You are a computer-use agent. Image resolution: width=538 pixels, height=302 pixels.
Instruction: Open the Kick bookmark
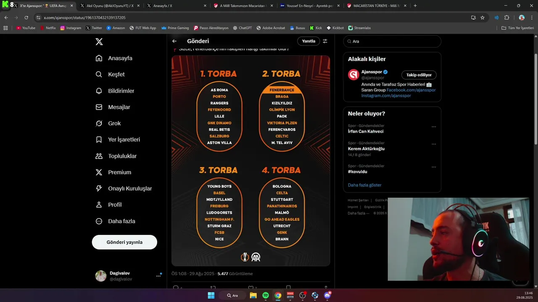(x=316, y=28)
